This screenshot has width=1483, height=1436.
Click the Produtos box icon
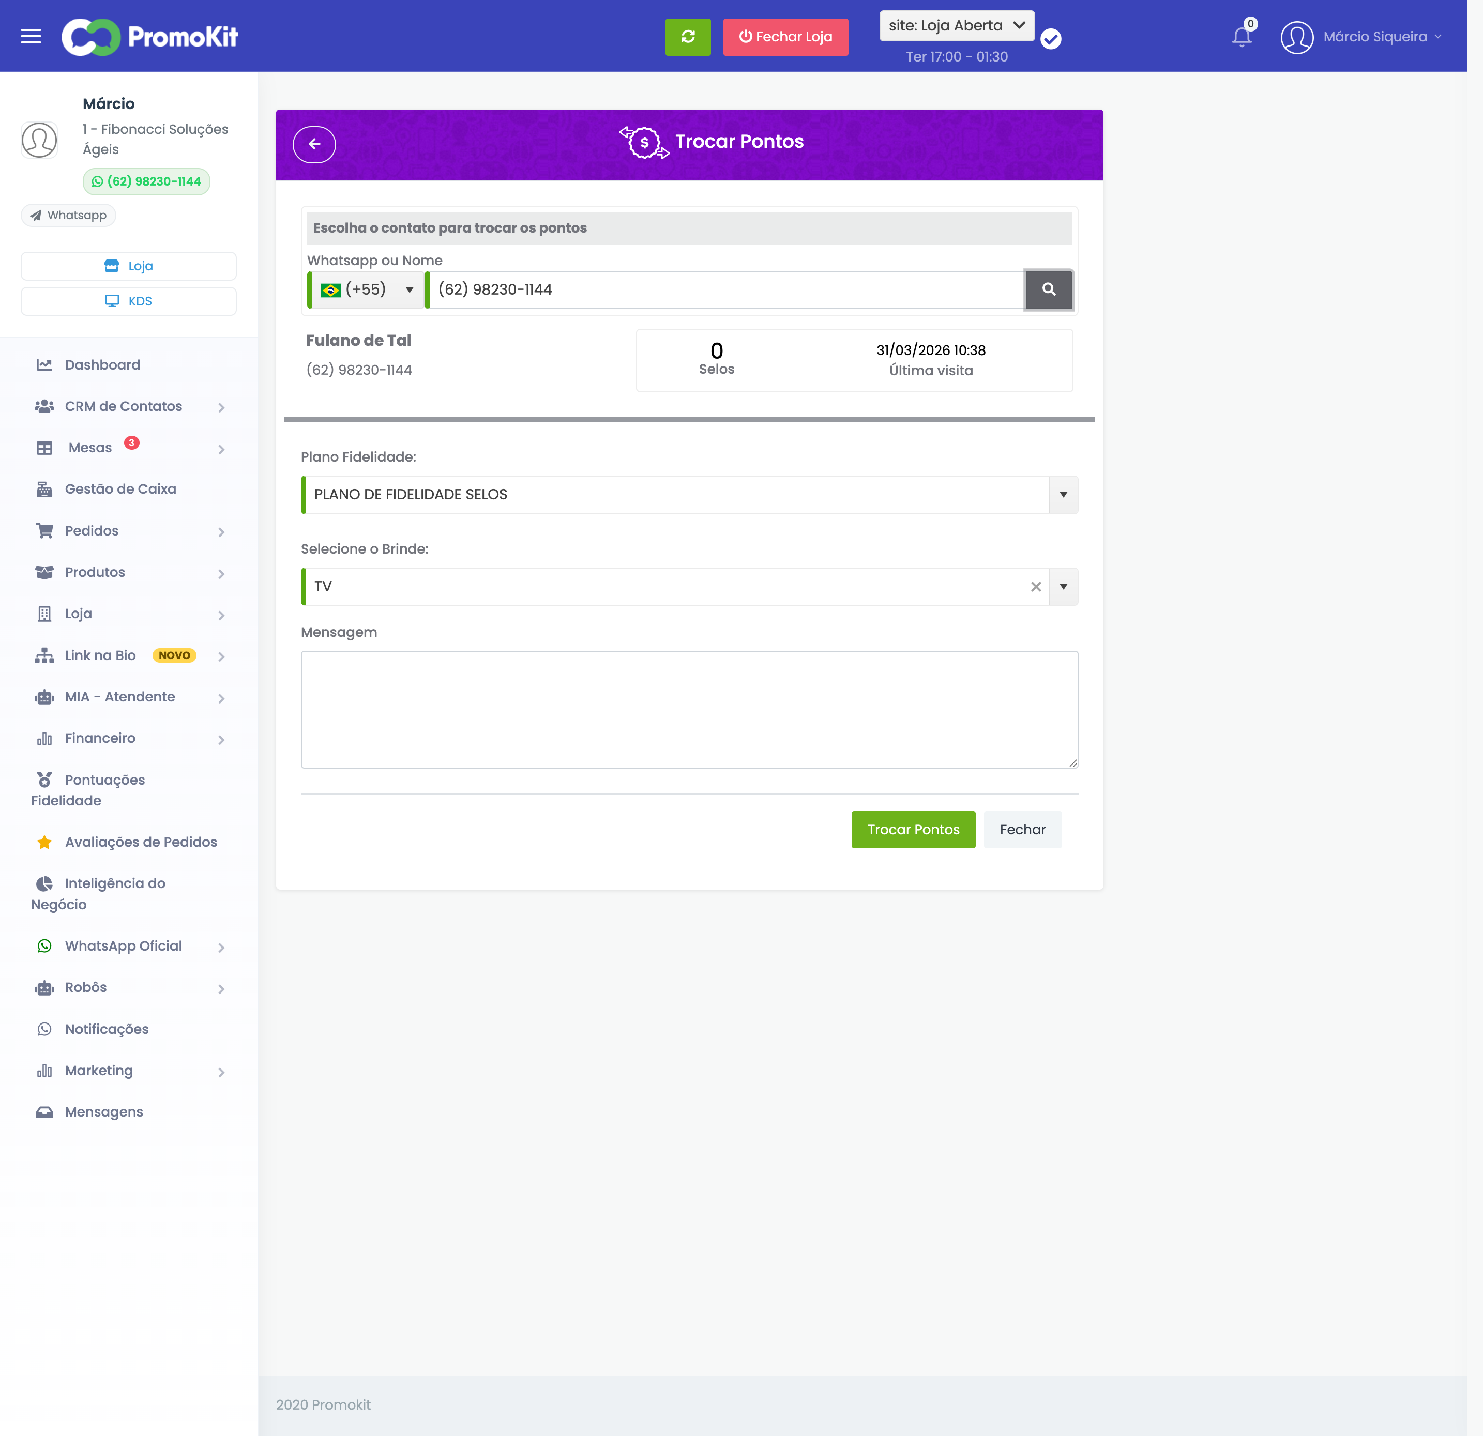pos(44,573)
